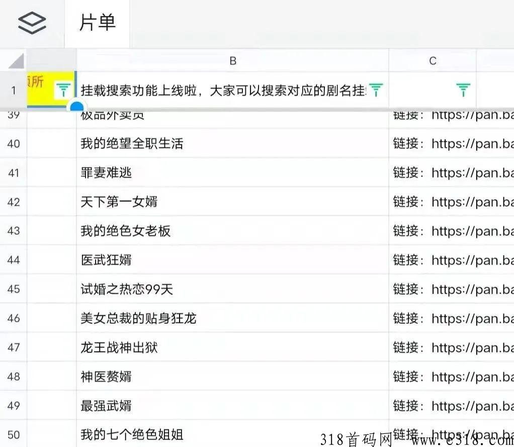Select cell 罪妻难逃
The width and height of the screenshot is (514, 447).
pos(233,172)
